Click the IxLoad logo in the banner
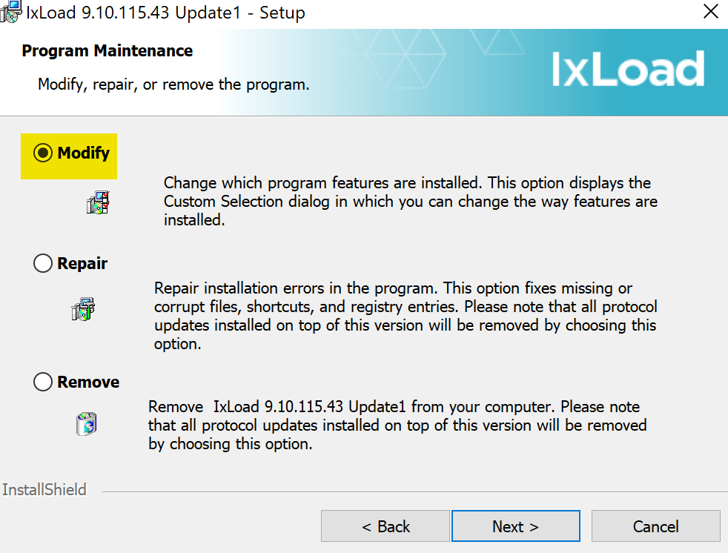The image size is (728, 553). (627, 70)
